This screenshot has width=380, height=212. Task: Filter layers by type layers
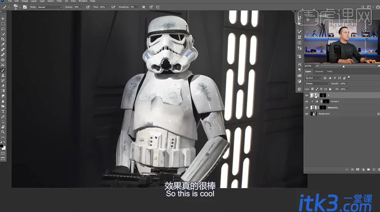point(335,78)
